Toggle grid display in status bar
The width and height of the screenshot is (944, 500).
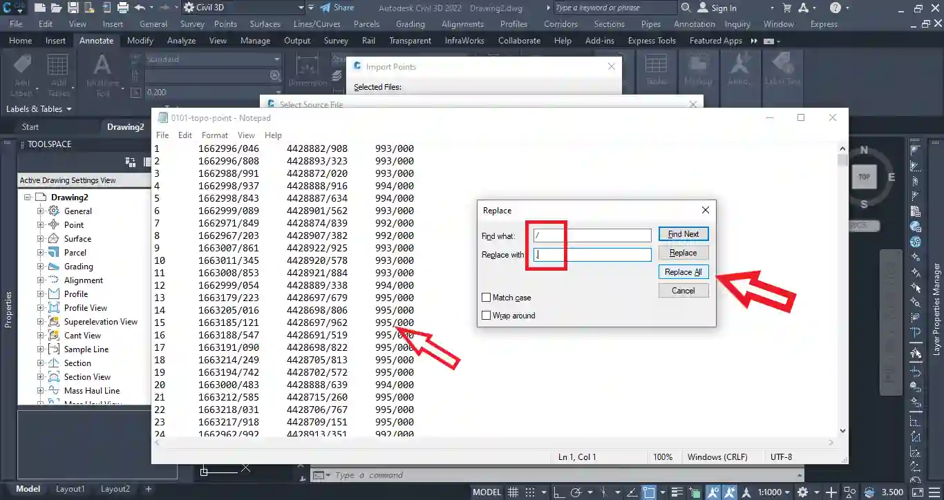[x=513, y=492]
